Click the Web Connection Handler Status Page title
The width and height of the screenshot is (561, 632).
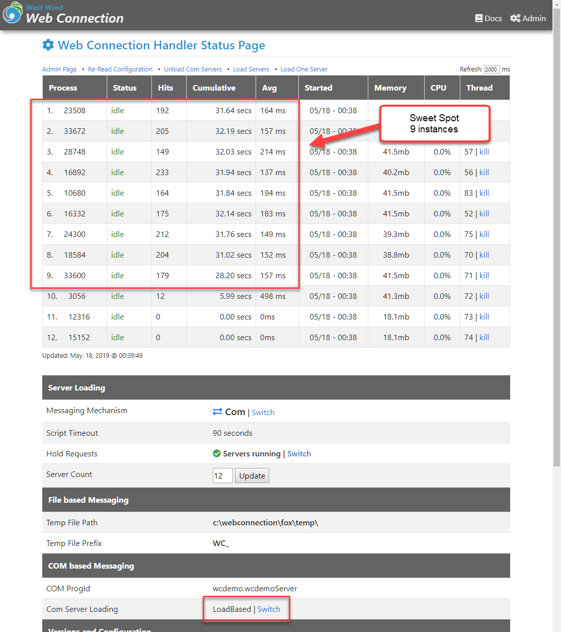(162, 45)
